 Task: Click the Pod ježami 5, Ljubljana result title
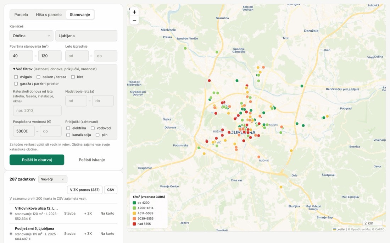click(x=34, y=228)
